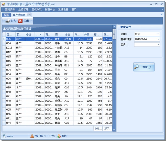Click the 搜索(F) button

pos(144,67)
